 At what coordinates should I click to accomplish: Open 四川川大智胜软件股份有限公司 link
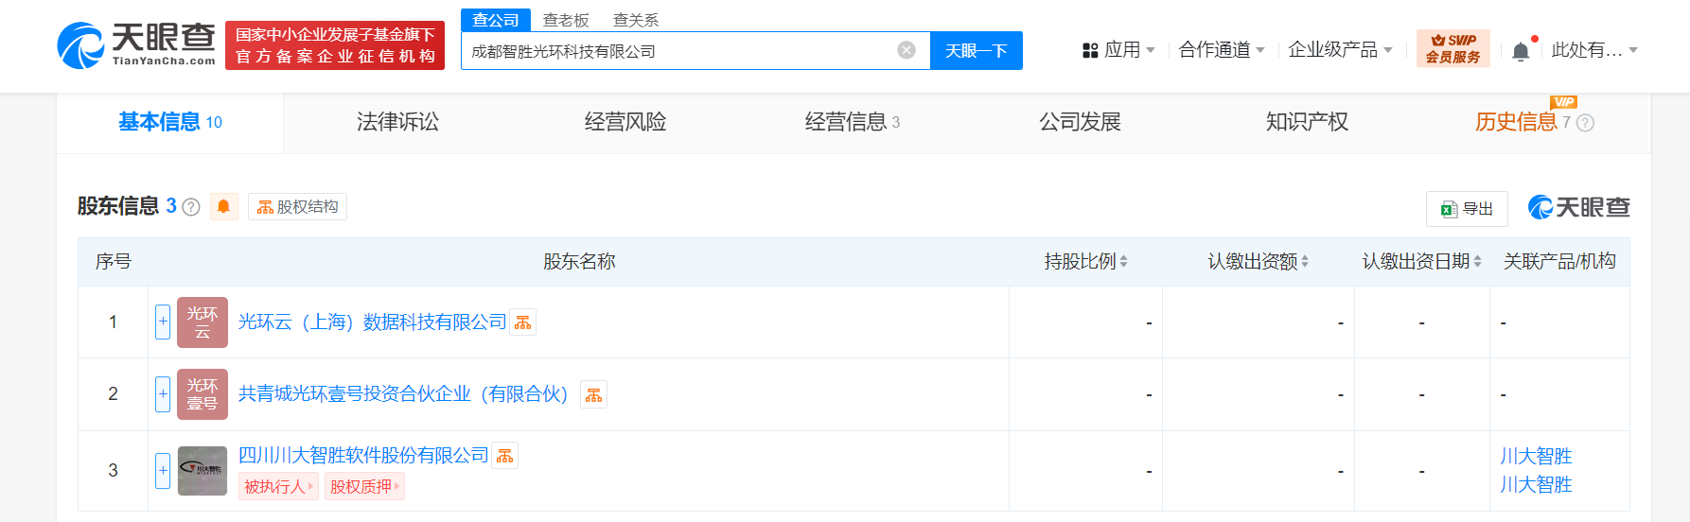point(363,456)
